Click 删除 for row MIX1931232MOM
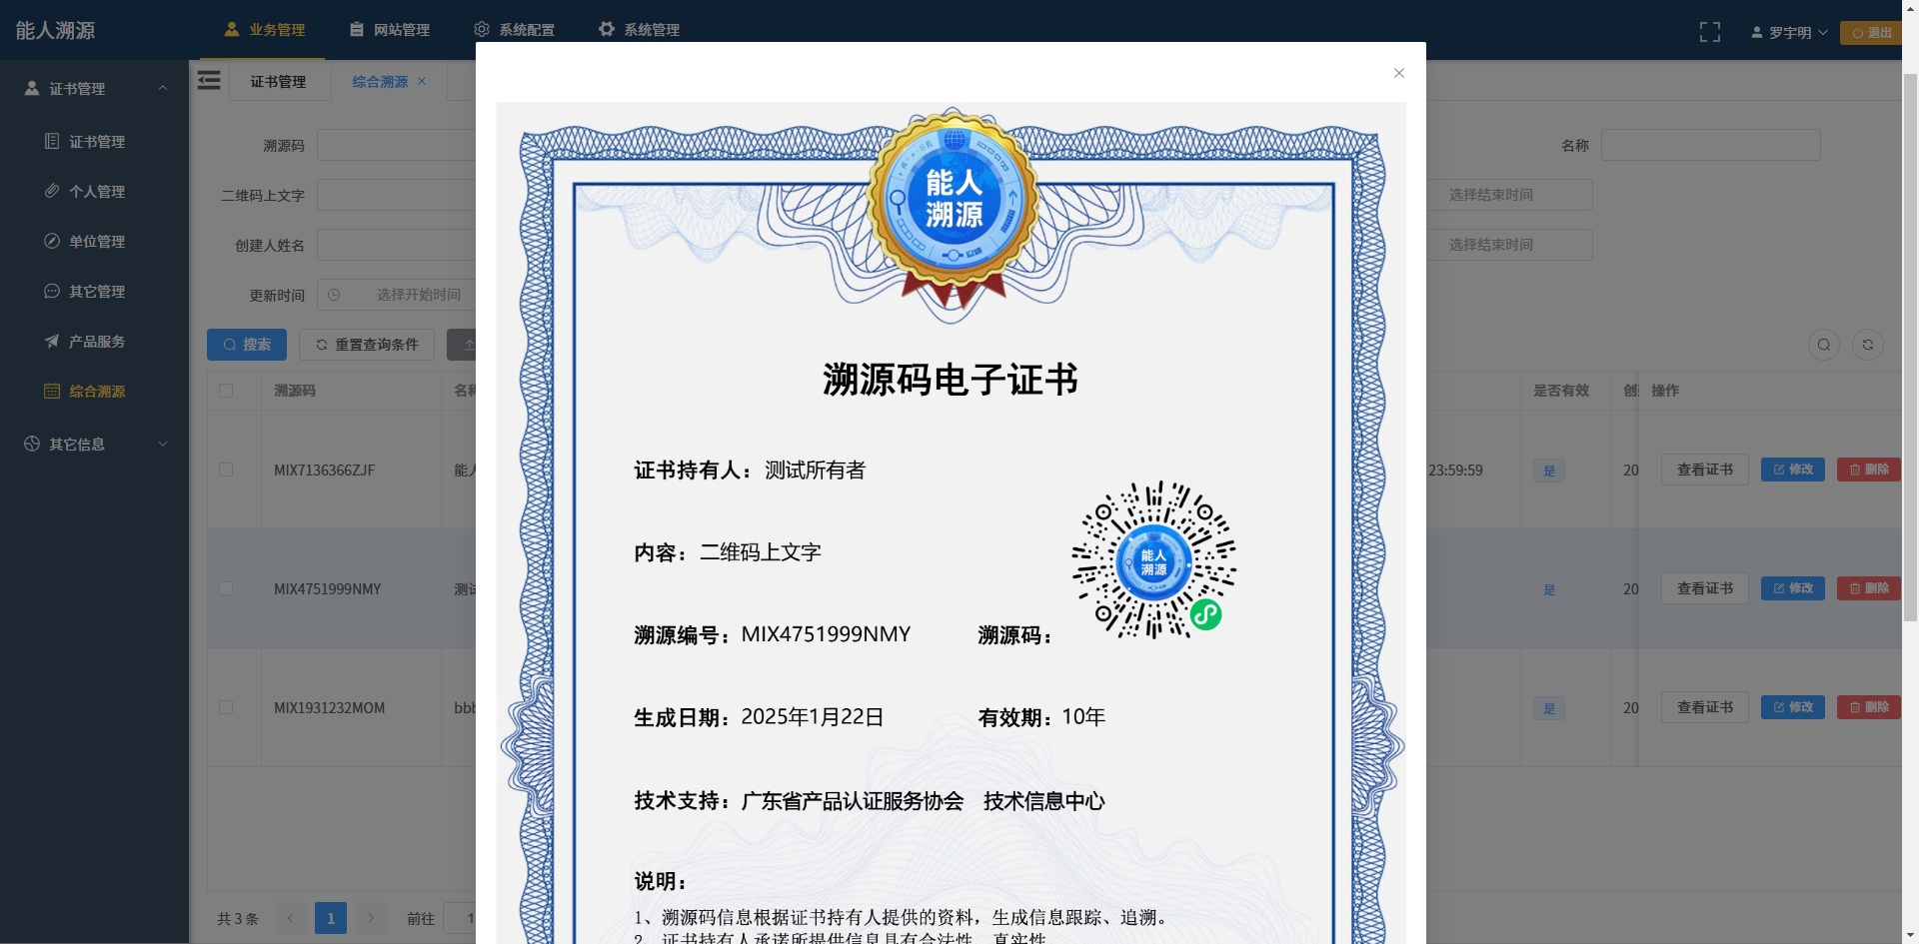Viewport: 1919px width, 944px height. coord(1869,707)
